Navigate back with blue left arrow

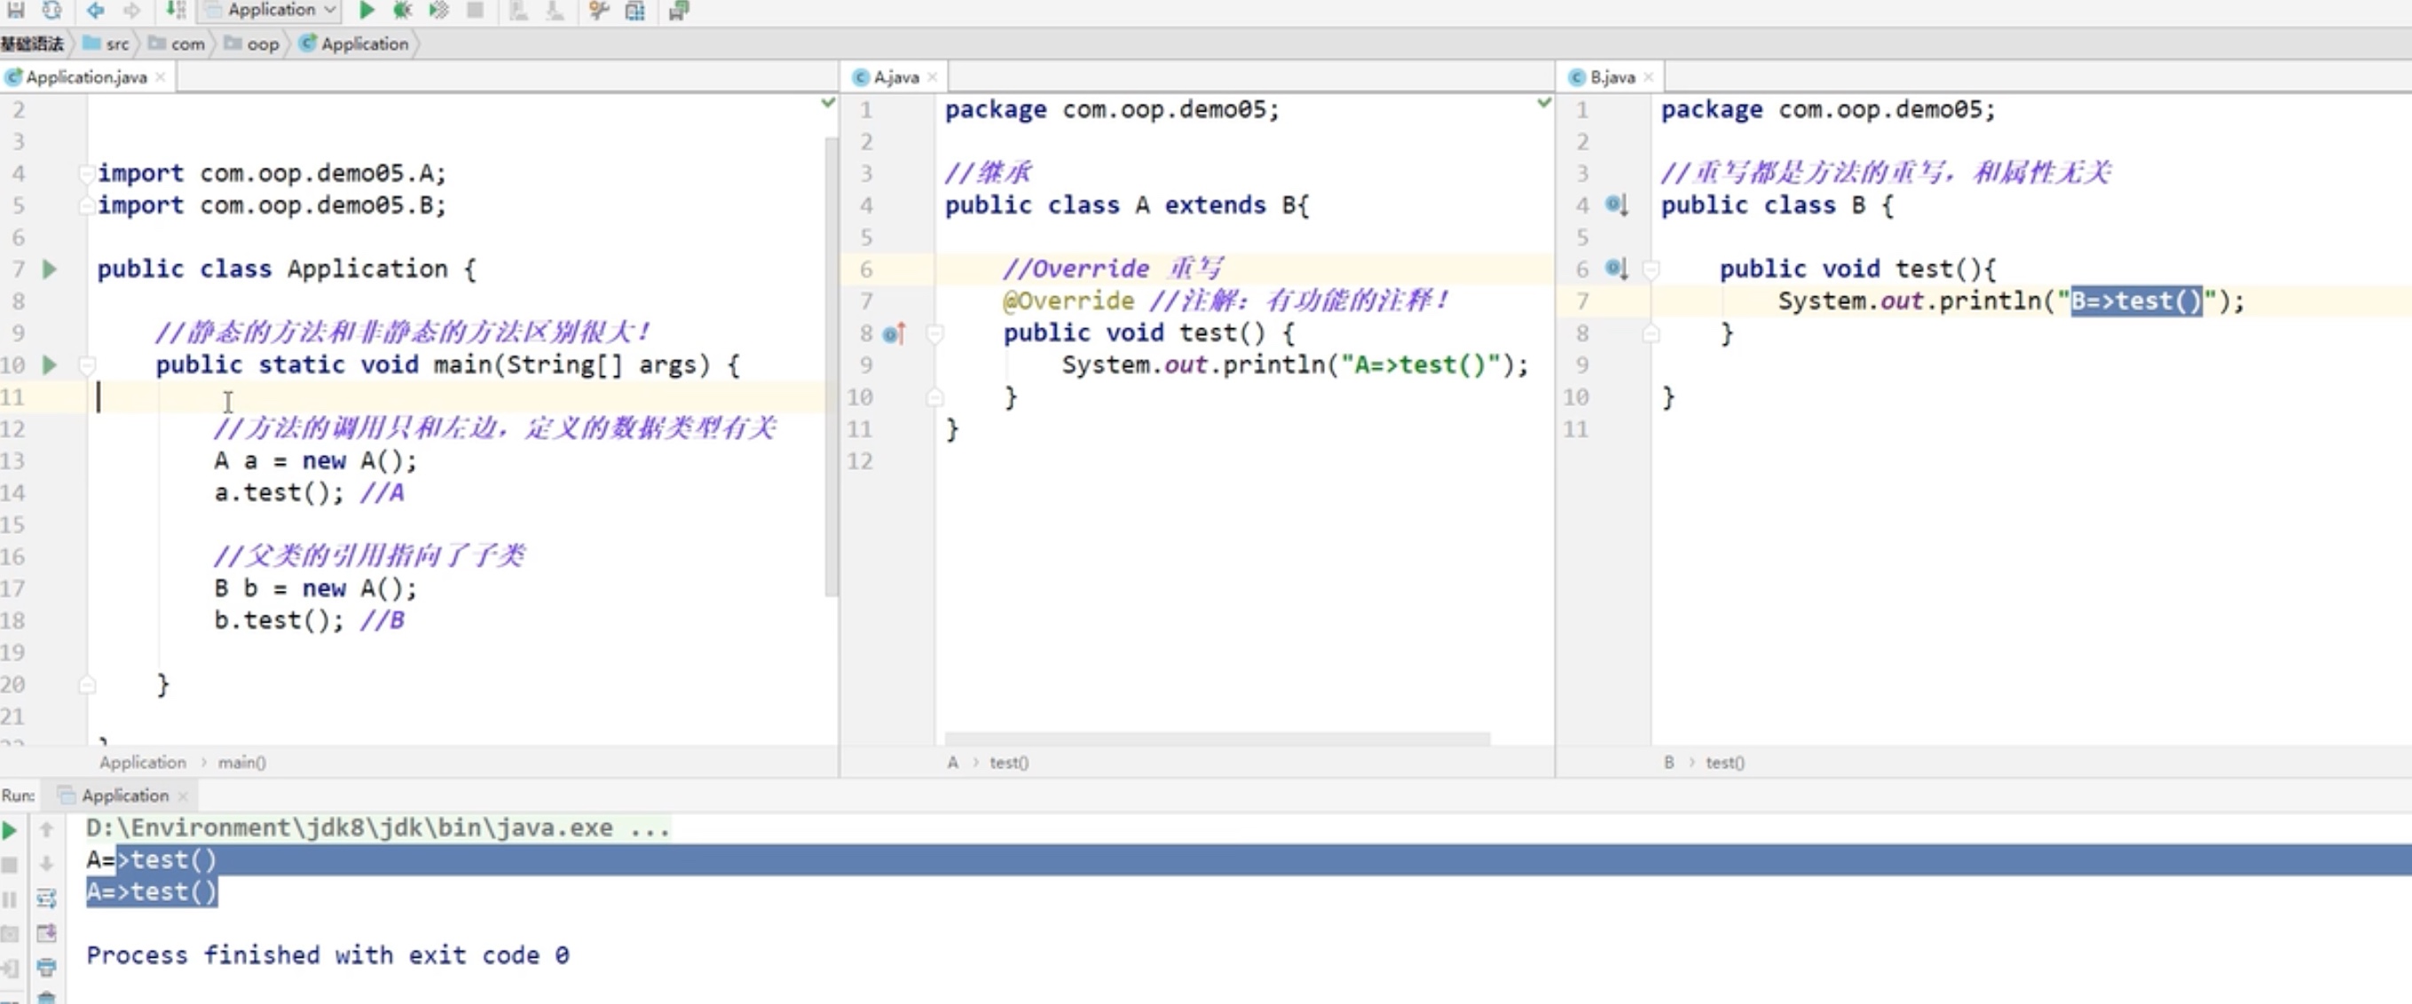tap(95, 11)
